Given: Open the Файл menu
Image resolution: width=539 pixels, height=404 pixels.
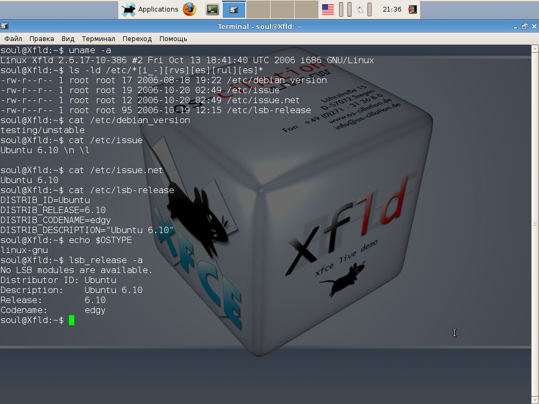Looking at the screenshot, I should [13, 39].
